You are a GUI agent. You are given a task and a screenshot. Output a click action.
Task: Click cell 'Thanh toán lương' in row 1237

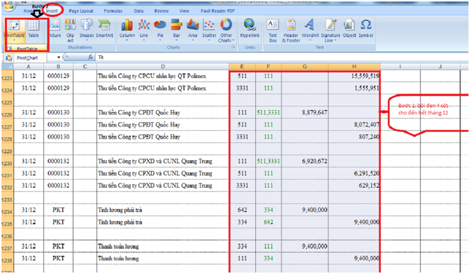[162, 246]
